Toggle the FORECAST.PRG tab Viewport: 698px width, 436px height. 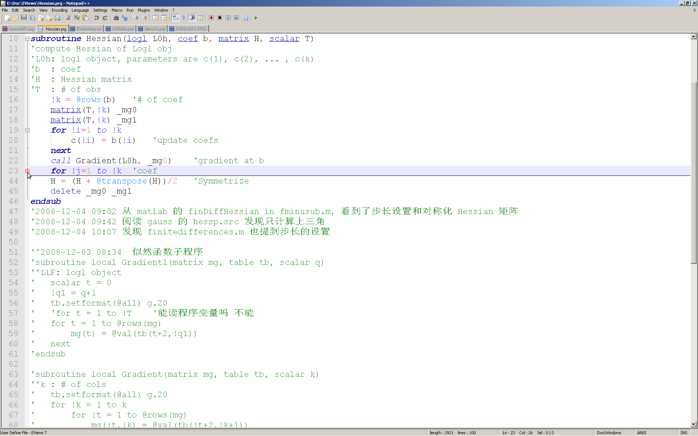coord(190,28)
